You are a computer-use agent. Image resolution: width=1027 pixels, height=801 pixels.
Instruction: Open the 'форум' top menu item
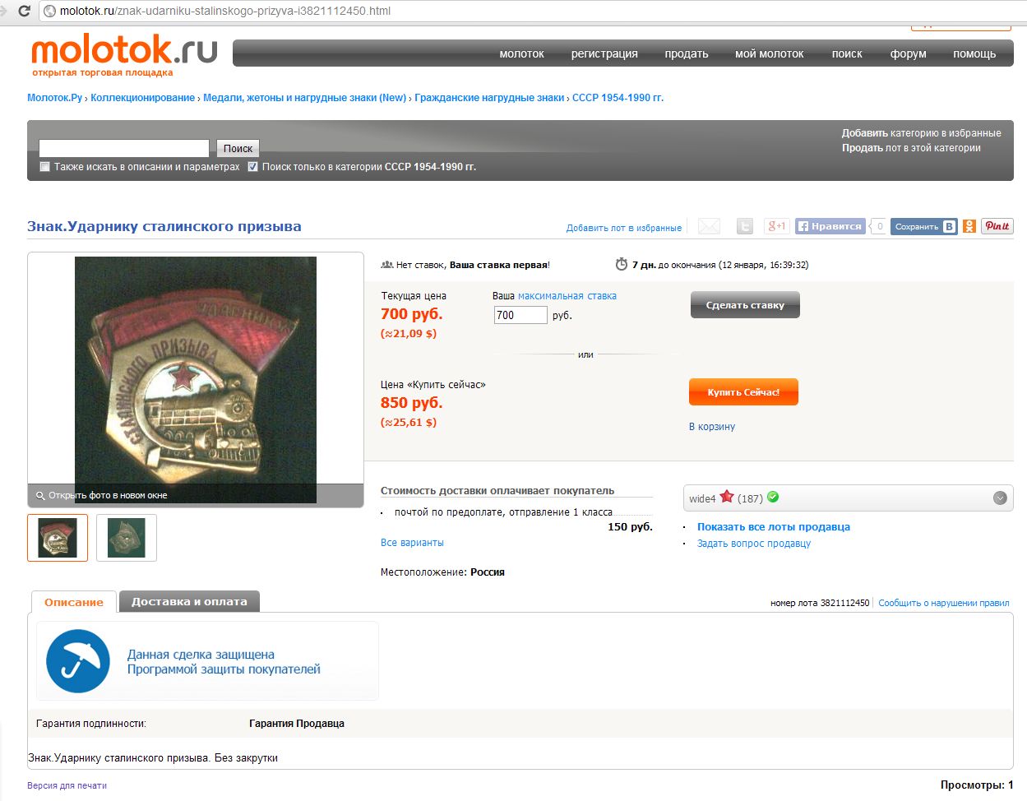(908, 53)
